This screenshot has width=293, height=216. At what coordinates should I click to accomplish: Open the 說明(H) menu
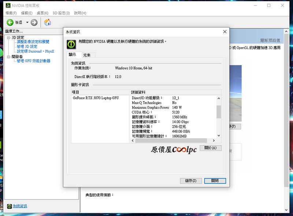click(80, 13)
